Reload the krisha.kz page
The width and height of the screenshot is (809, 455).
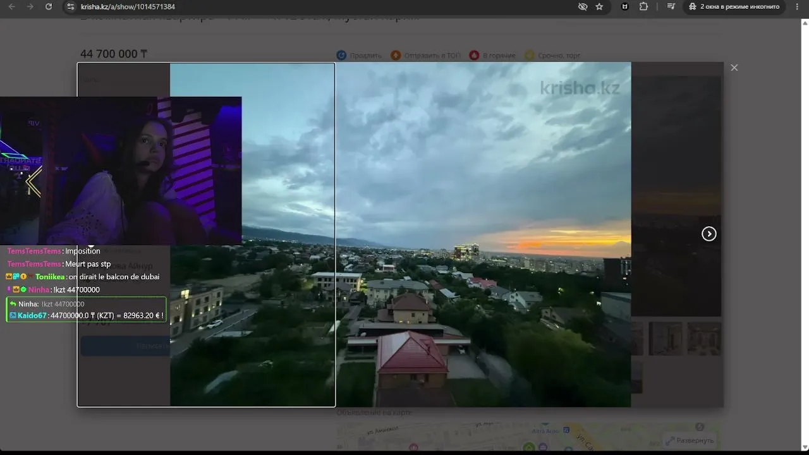point(49,6)
